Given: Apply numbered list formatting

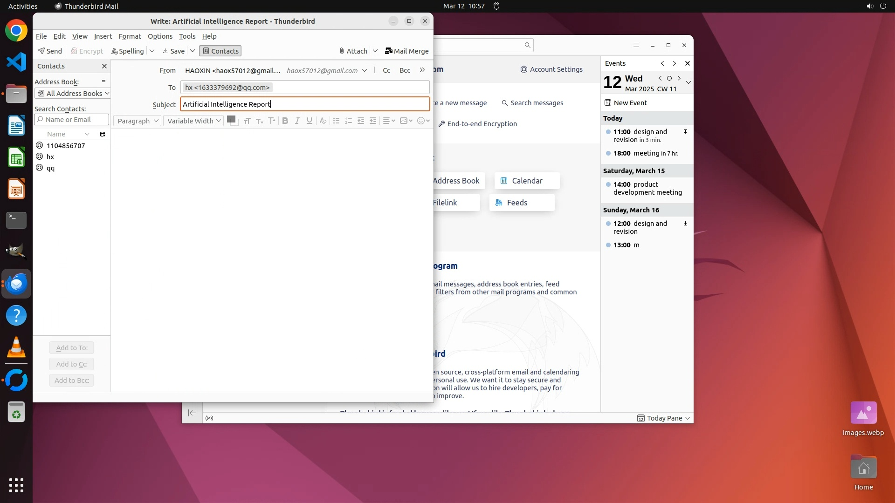Looking at the screenshot, I should tap(348, 121).
